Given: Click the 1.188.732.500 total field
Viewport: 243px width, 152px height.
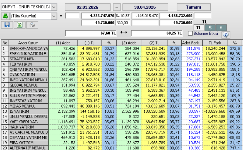Looking at the screenshot, I should 176,16.
